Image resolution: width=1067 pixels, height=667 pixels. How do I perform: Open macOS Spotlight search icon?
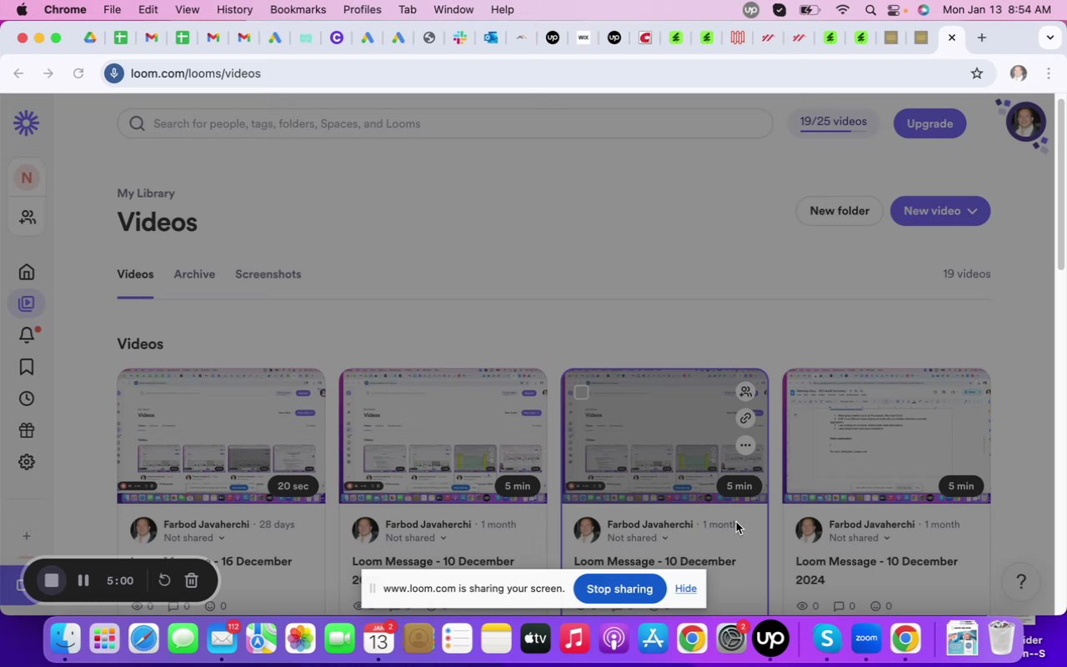point(870,10)
